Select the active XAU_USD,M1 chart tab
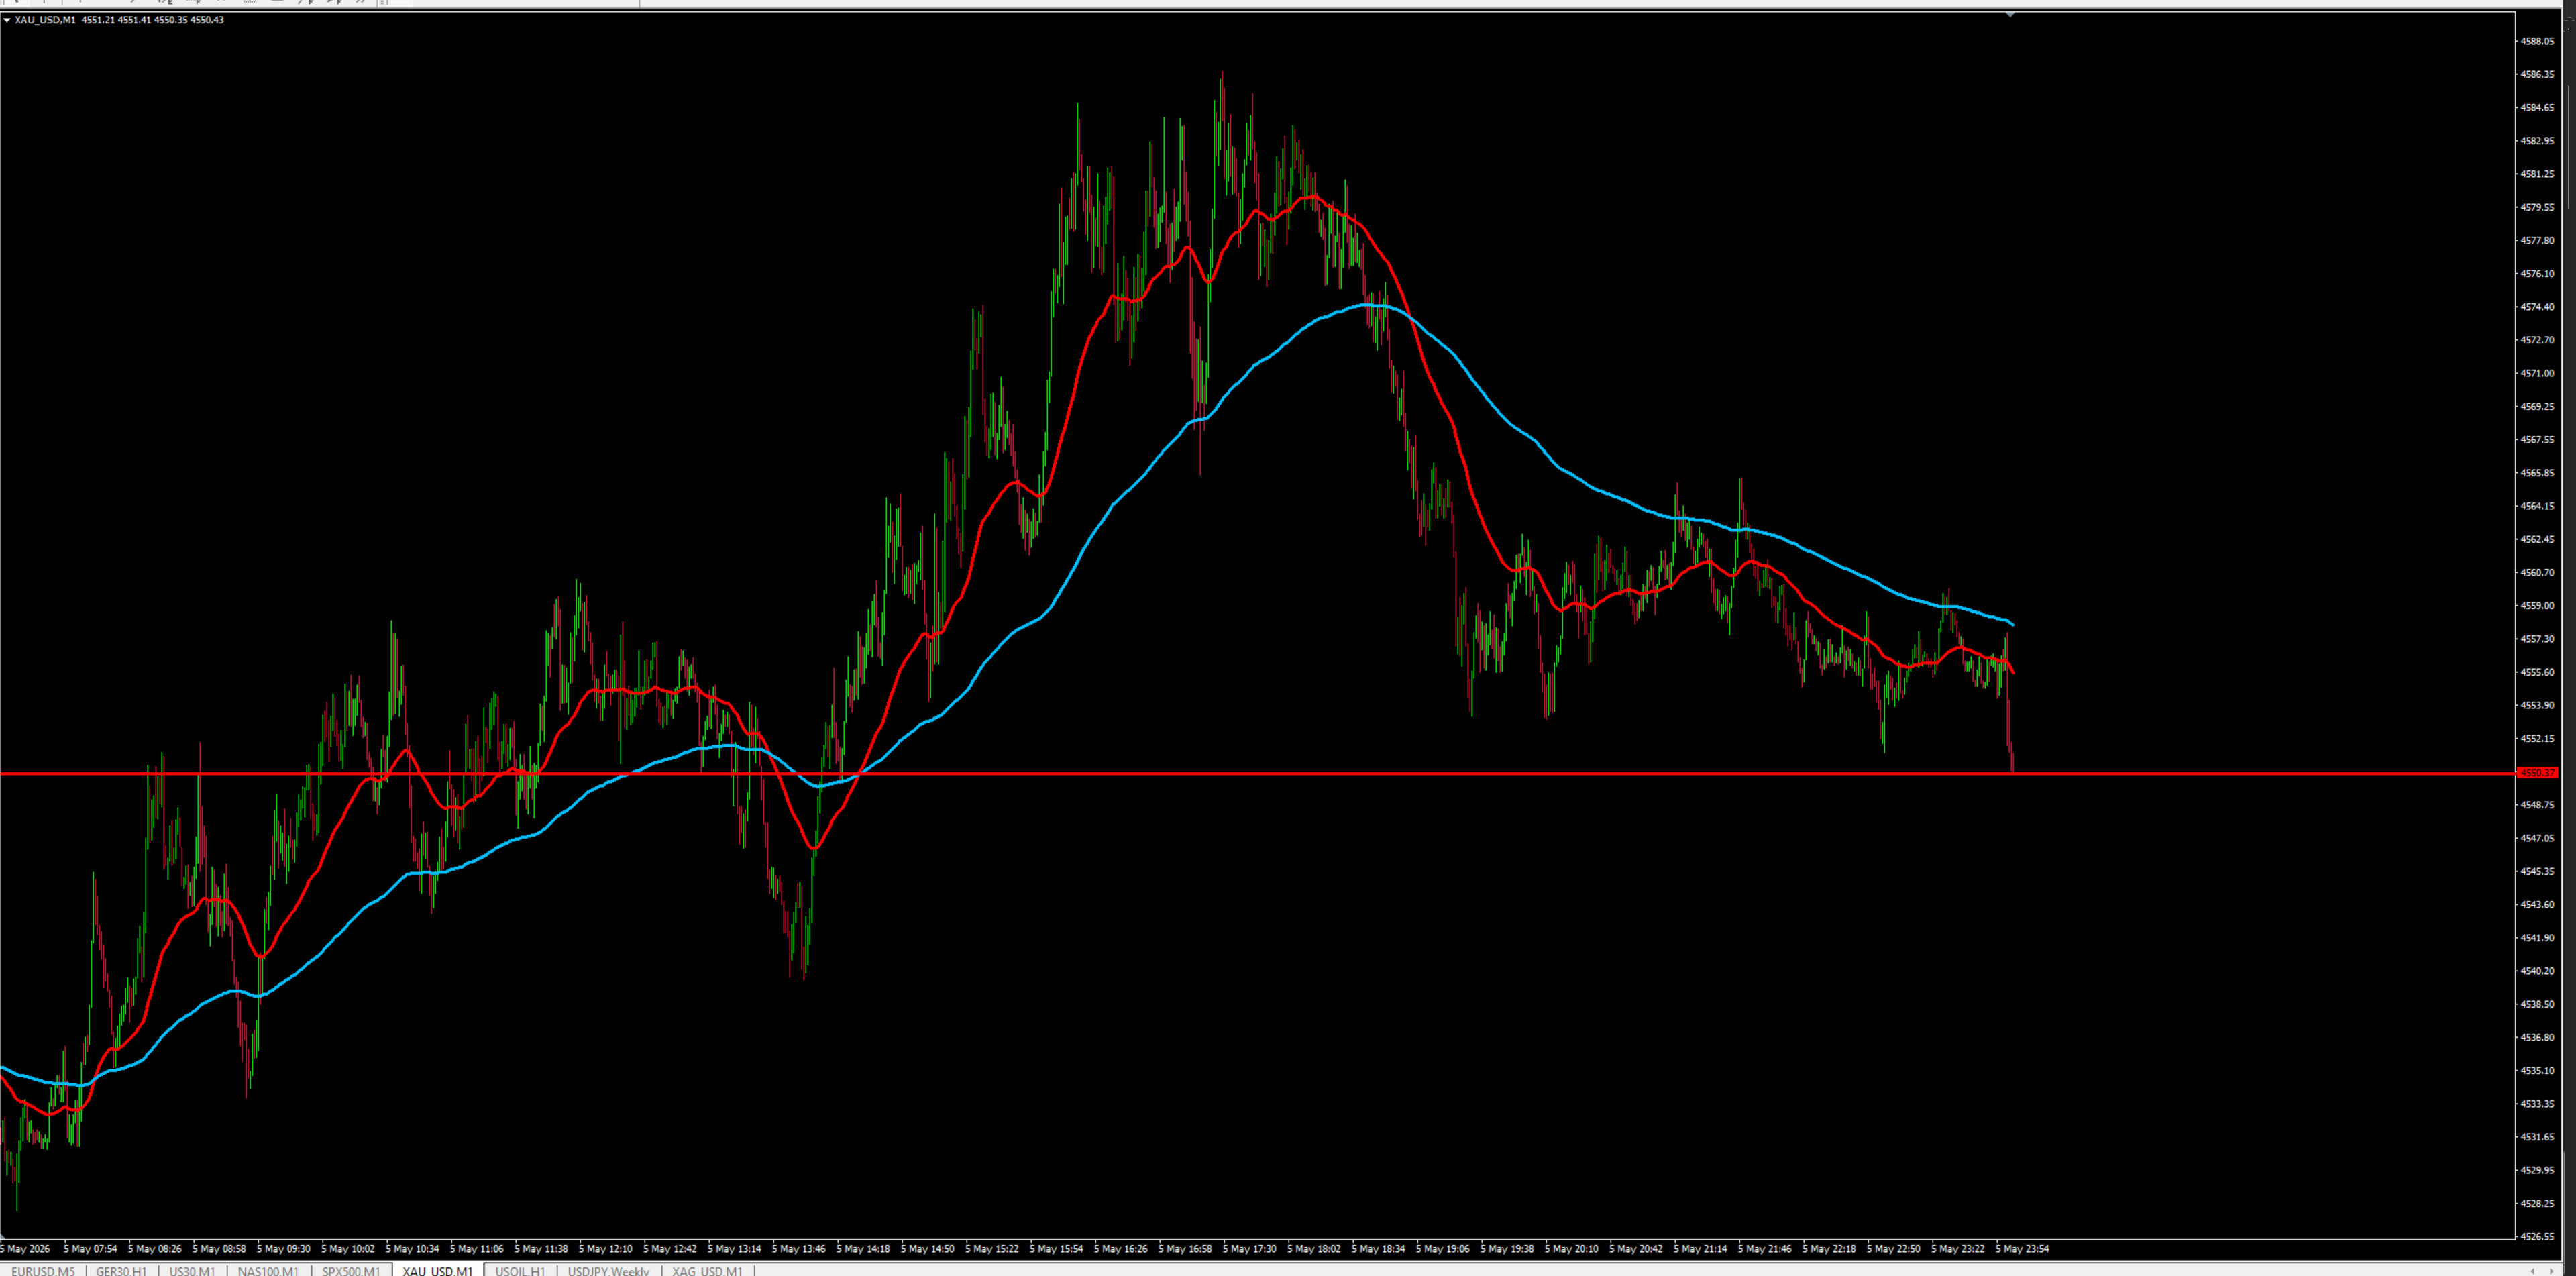2576x1276 pixels. [438, 1271]
